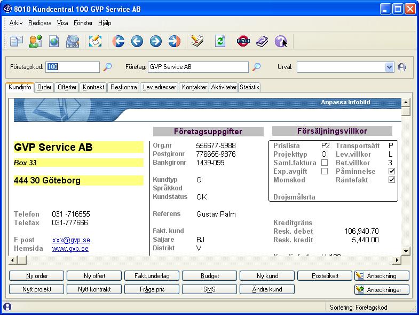Toggle the Saml.faktura checkbox
Viewport: 419px width, 315px height.
pyautogui.click(x=325, y=163)
